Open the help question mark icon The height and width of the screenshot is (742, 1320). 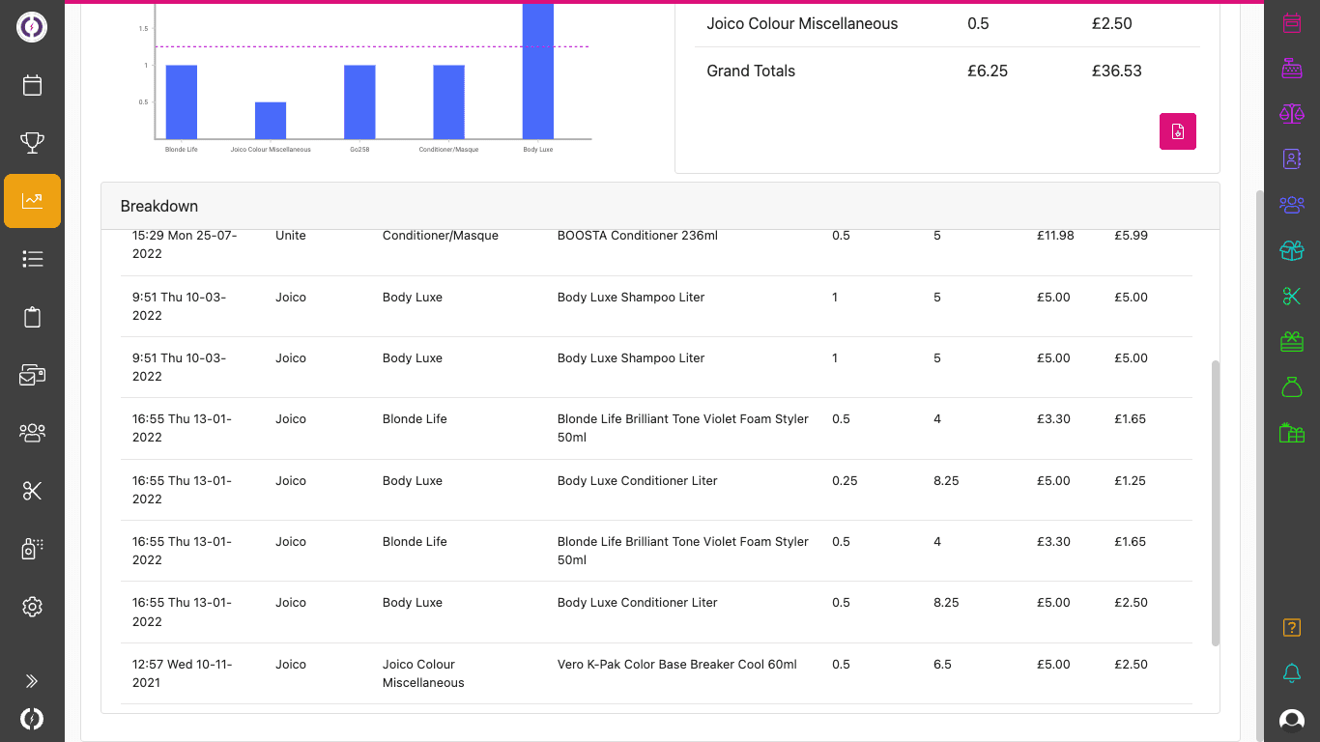(1292, 627)
